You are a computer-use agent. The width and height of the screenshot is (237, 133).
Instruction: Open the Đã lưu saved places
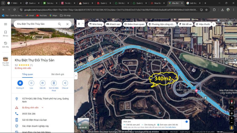click(6, 33)
